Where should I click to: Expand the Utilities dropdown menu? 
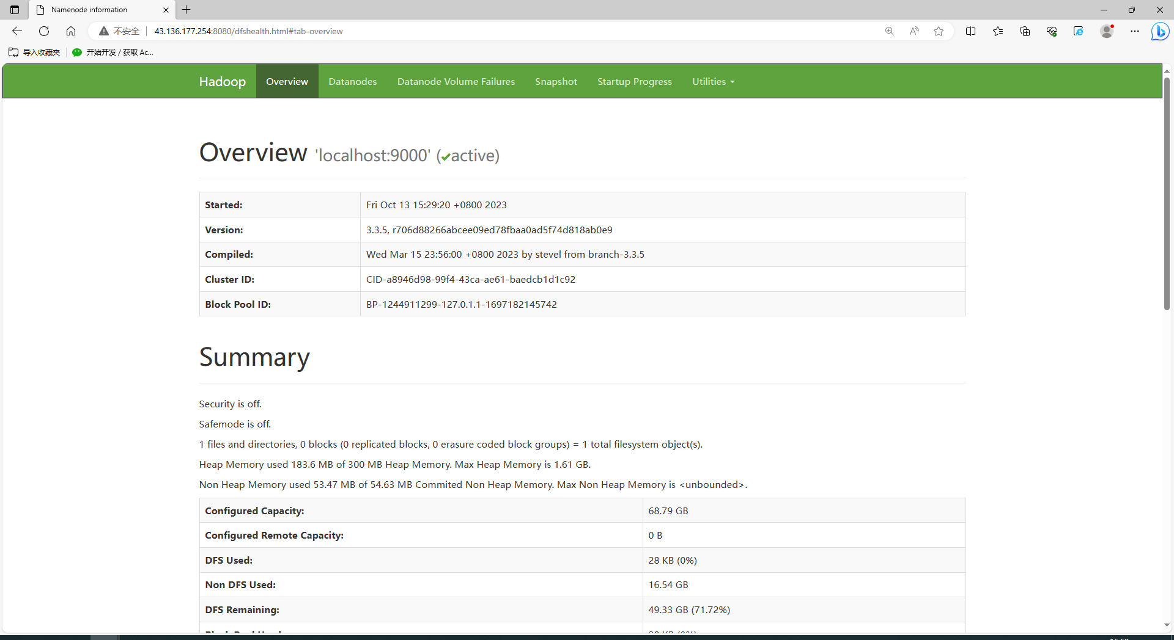[713, 81]
